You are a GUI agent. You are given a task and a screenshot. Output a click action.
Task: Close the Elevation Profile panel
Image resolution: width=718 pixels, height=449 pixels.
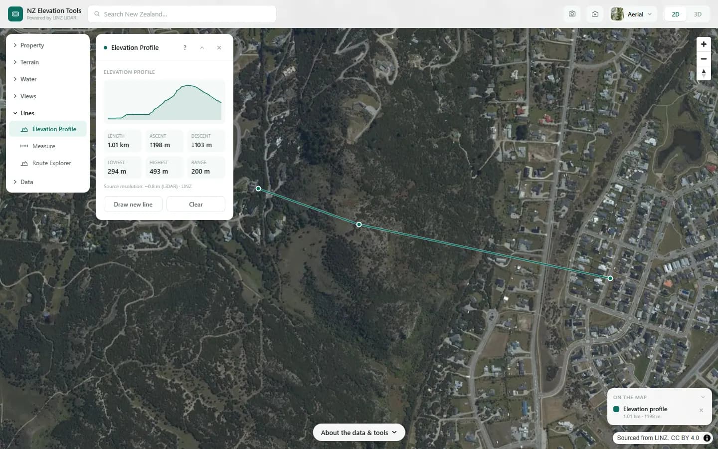coord(219,48)
